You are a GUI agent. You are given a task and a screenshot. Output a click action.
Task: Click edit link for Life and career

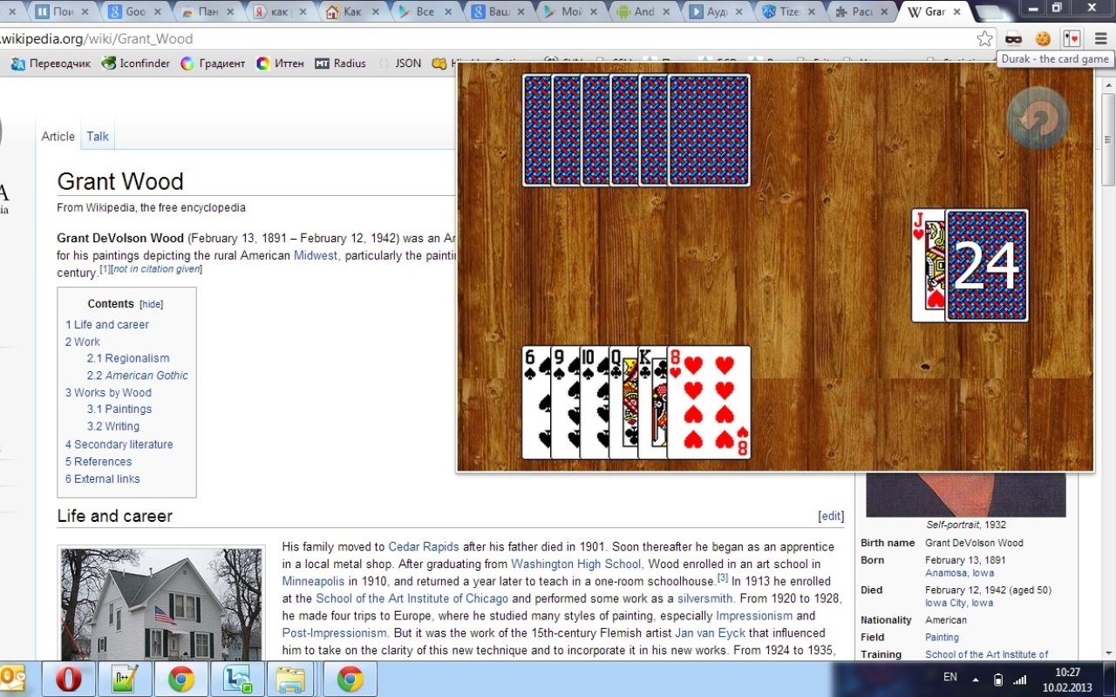click(x=831, y=516)
